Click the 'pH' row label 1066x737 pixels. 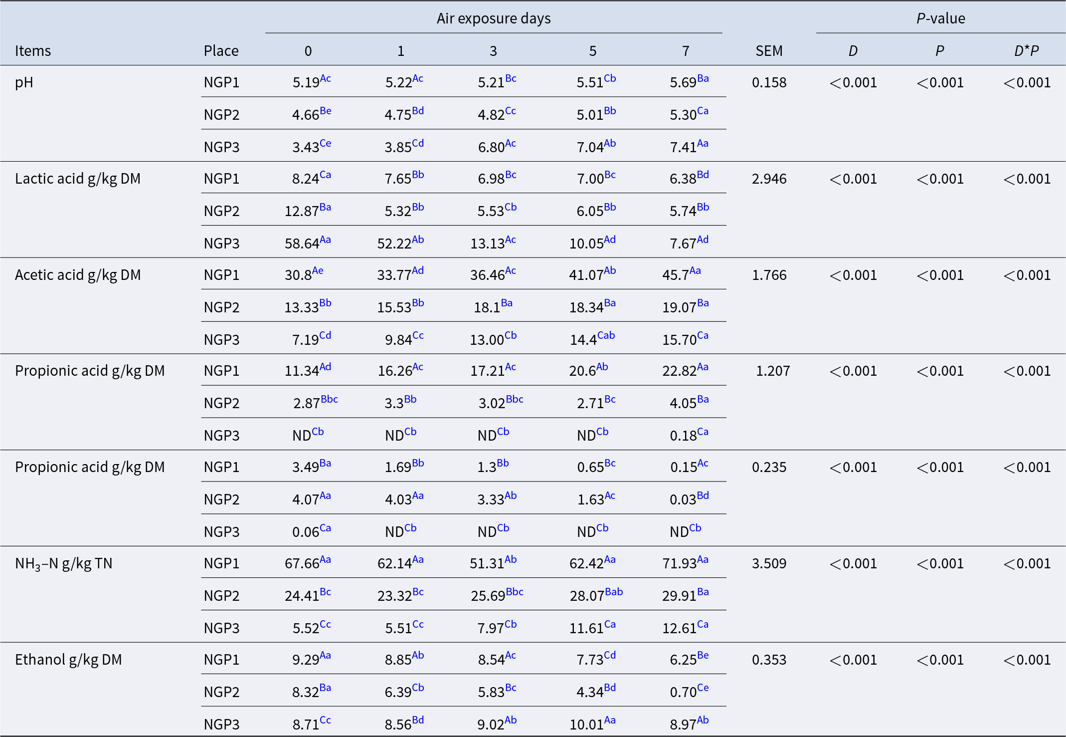[24, 82]
